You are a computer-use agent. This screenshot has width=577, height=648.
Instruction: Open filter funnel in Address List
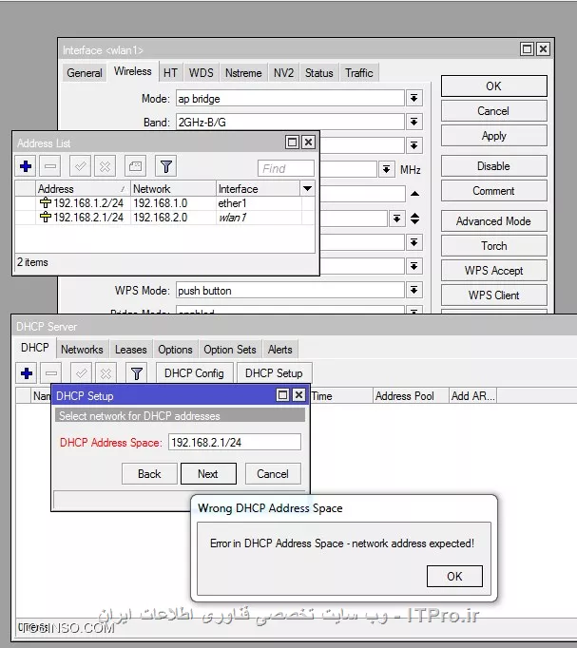tap(166, 166)
